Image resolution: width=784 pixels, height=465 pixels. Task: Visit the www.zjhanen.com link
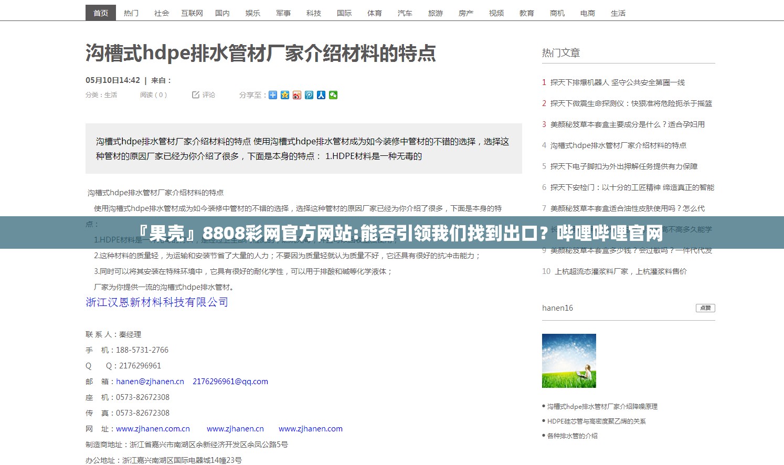tap(311, 429)
